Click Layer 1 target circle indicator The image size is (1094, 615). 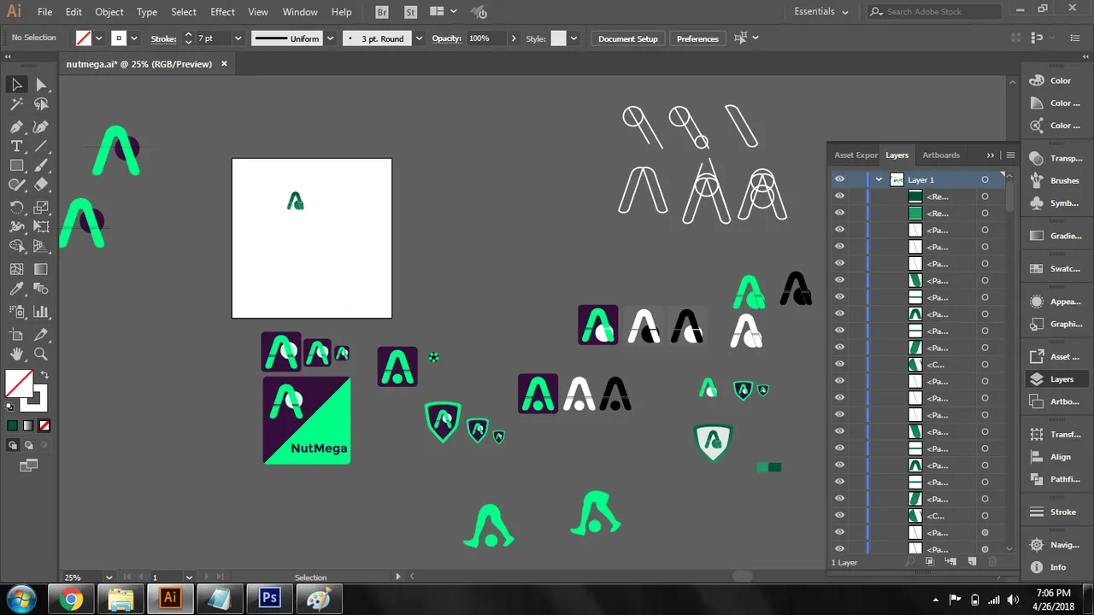985,179
